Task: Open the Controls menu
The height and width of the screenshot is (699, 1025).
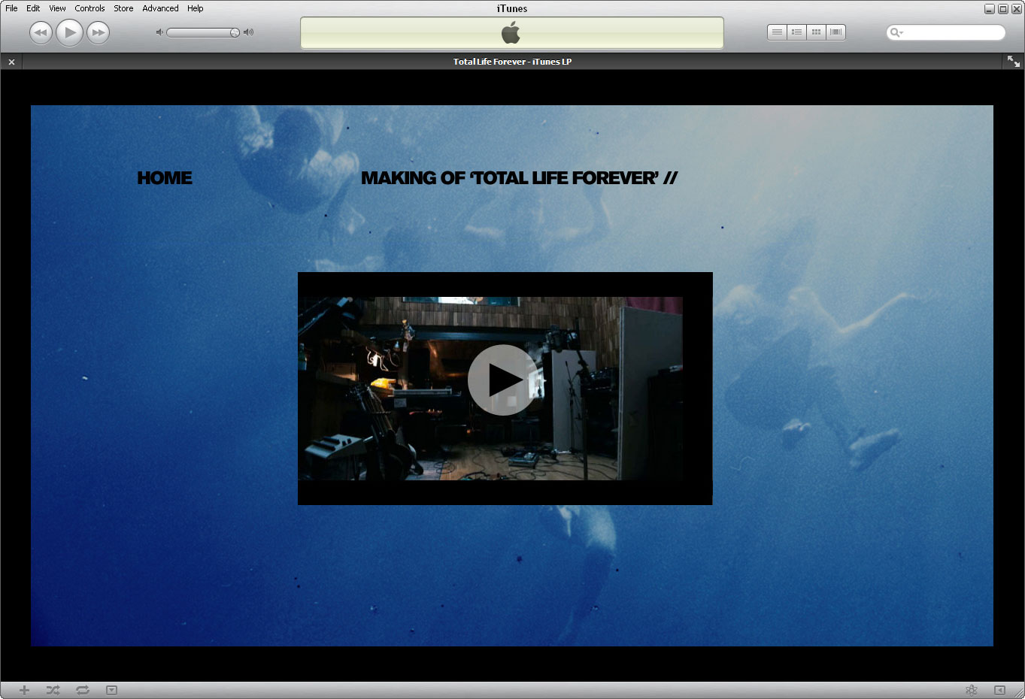Action: [89, 8]
